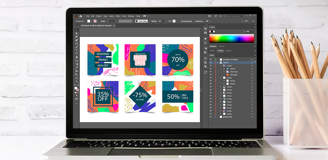Switch to the Libraries tab
This screenshot has width=328, height=160.
221,46
